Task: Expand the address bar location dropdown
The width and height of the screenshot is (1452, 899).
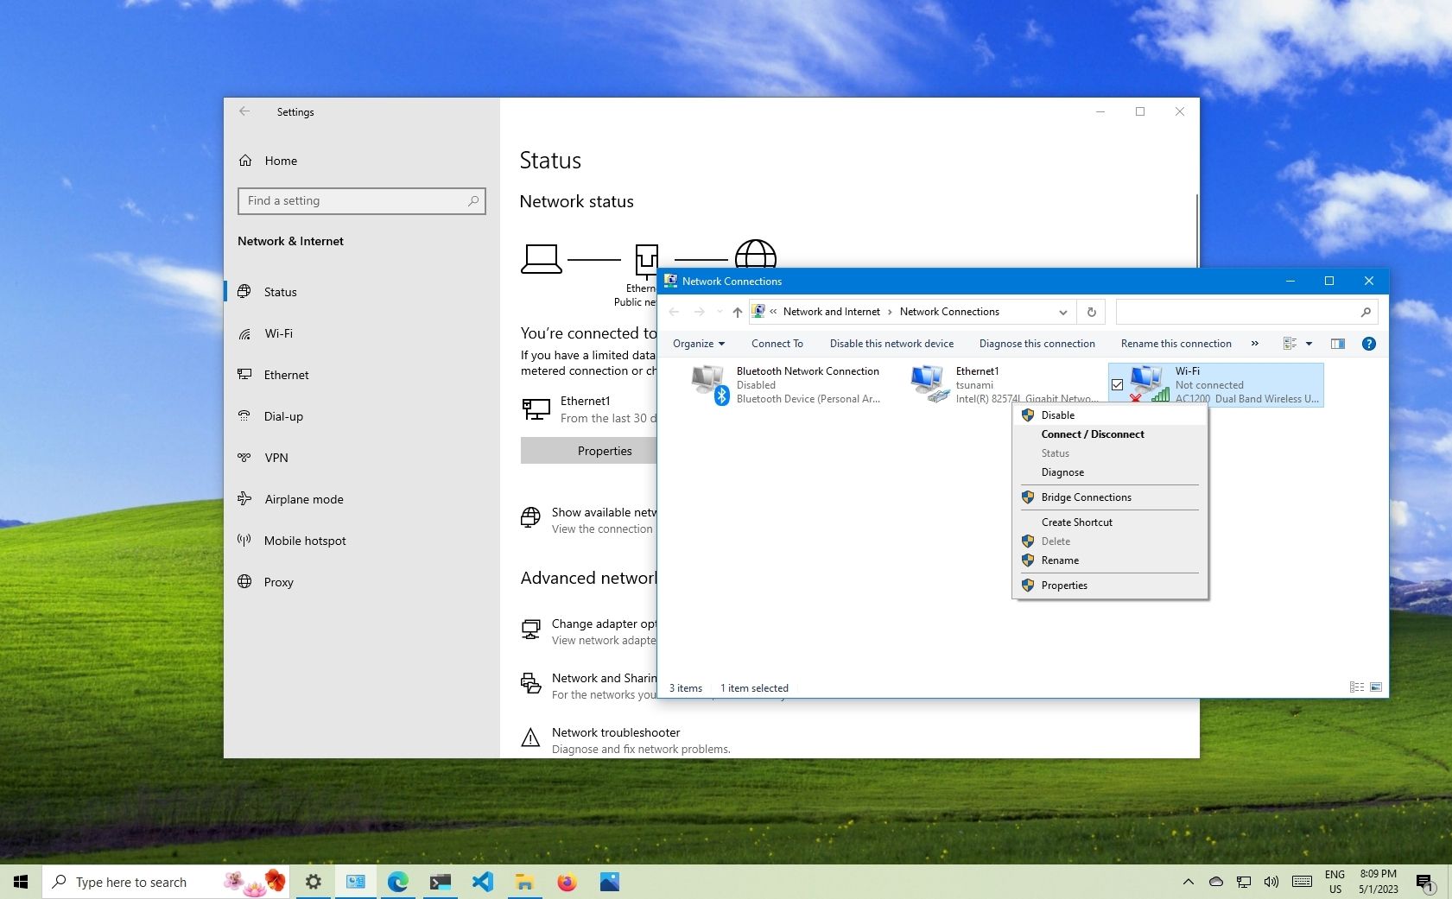Action: tap(1062, 312)
